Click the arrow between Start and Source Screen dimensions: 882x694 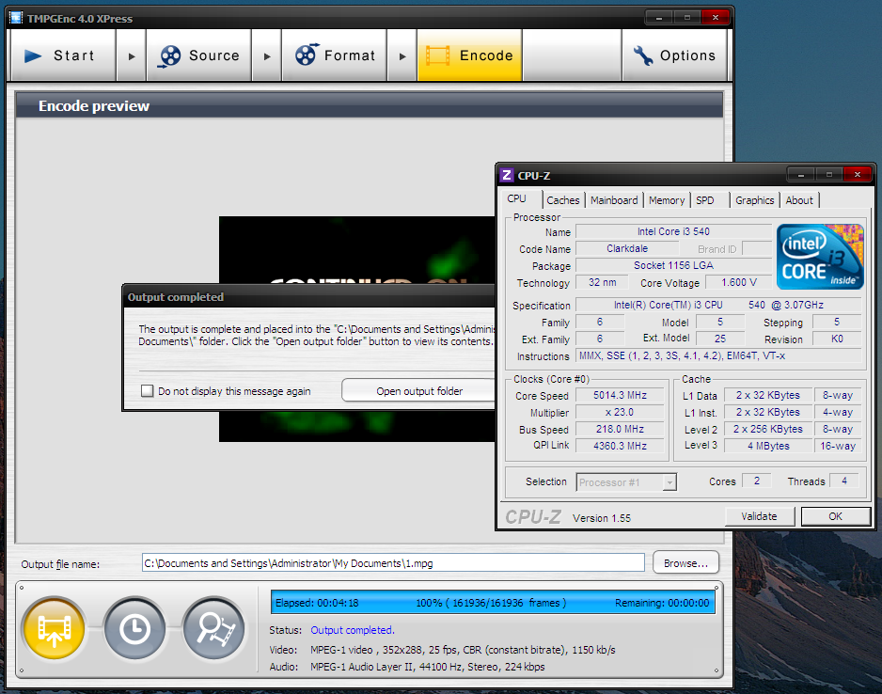(x=132, y=55)
